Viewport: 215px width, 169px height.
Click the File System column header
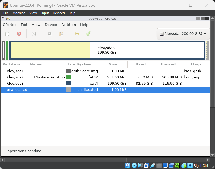click(x=82, y=64)
